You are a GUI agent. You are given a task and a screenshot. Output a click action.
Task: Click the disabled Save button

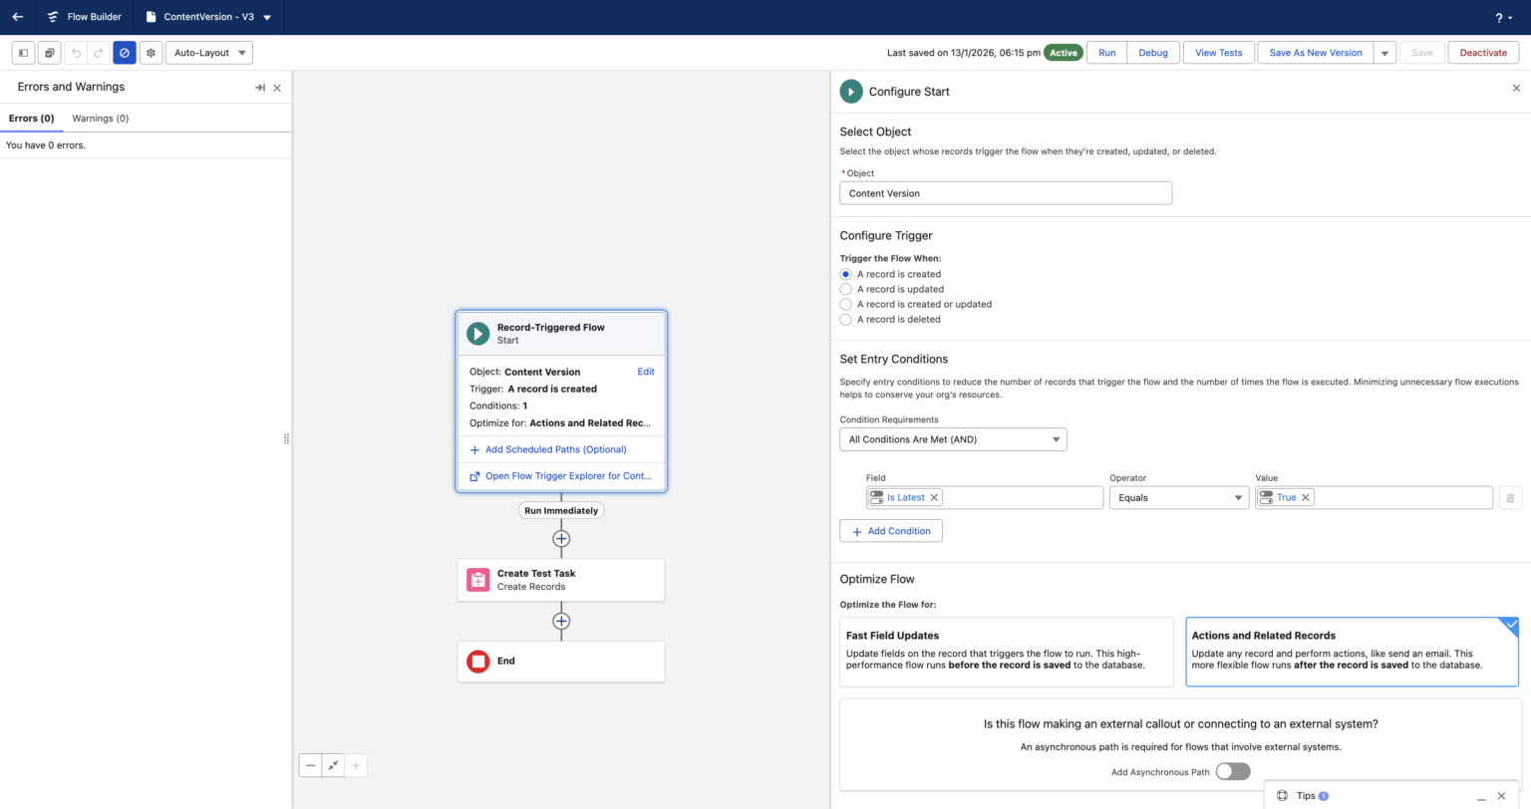[x=1422, y=53]
